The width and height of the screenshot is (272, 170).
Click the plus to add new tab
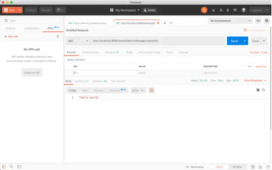[x=165, y=23]
